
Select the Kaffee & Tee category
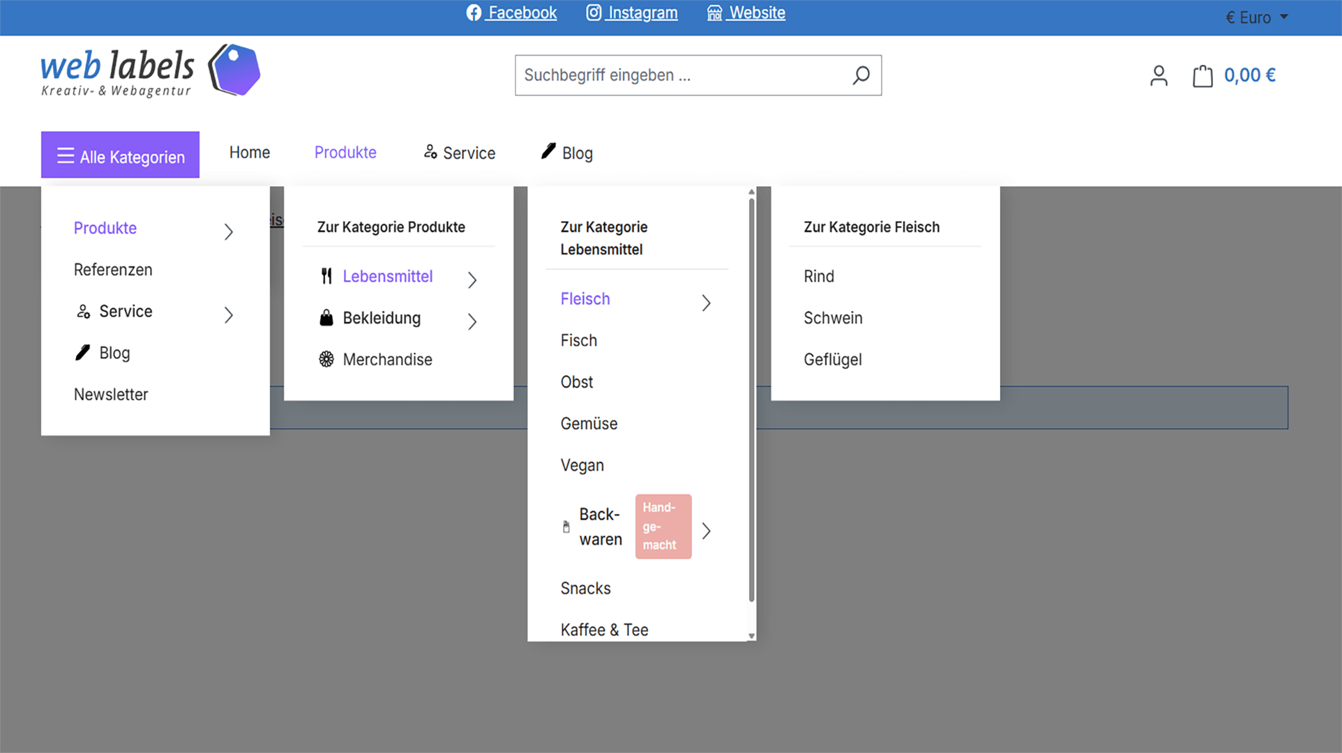604,630
